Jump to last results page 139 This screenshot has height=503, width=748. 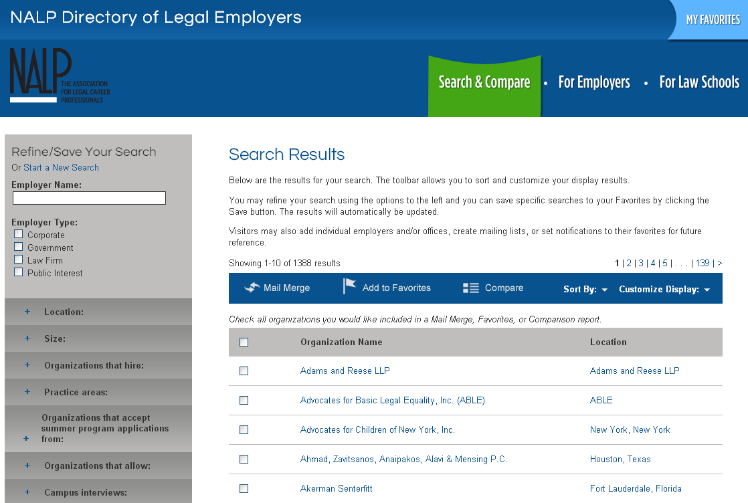point(703,263)
